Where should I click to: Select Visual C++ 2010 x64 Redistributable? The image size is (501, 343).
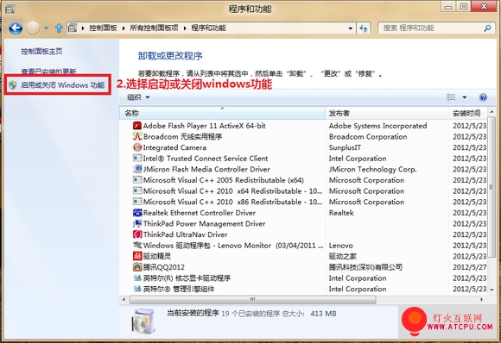pos(232,191)
